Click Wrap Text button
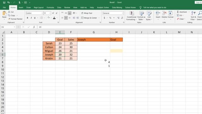 [x=87, y=13]
